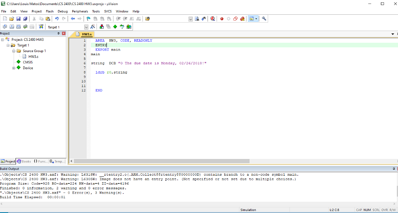Open Manage Run-Time Environment with the green diamond icon

(x=115, y=27)
